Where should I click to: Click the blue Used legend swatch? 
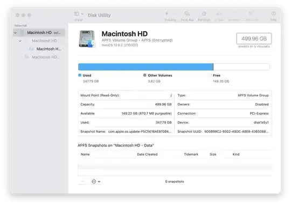[x=80, y=75]
